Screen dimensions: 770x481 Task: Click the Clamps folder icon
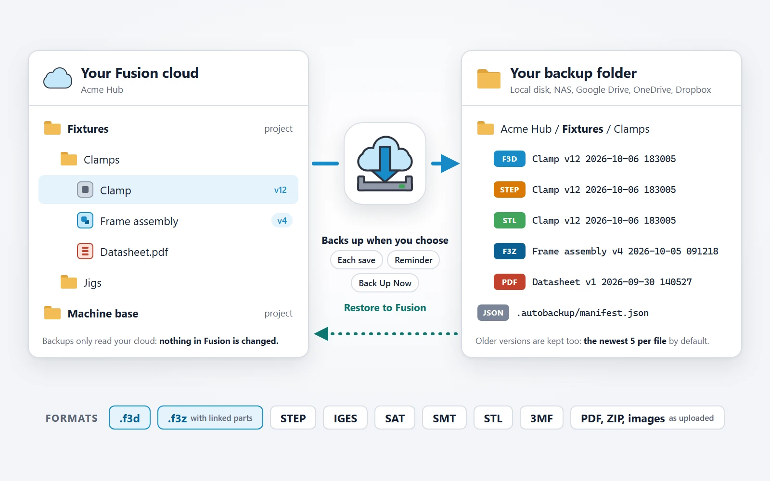69,159
